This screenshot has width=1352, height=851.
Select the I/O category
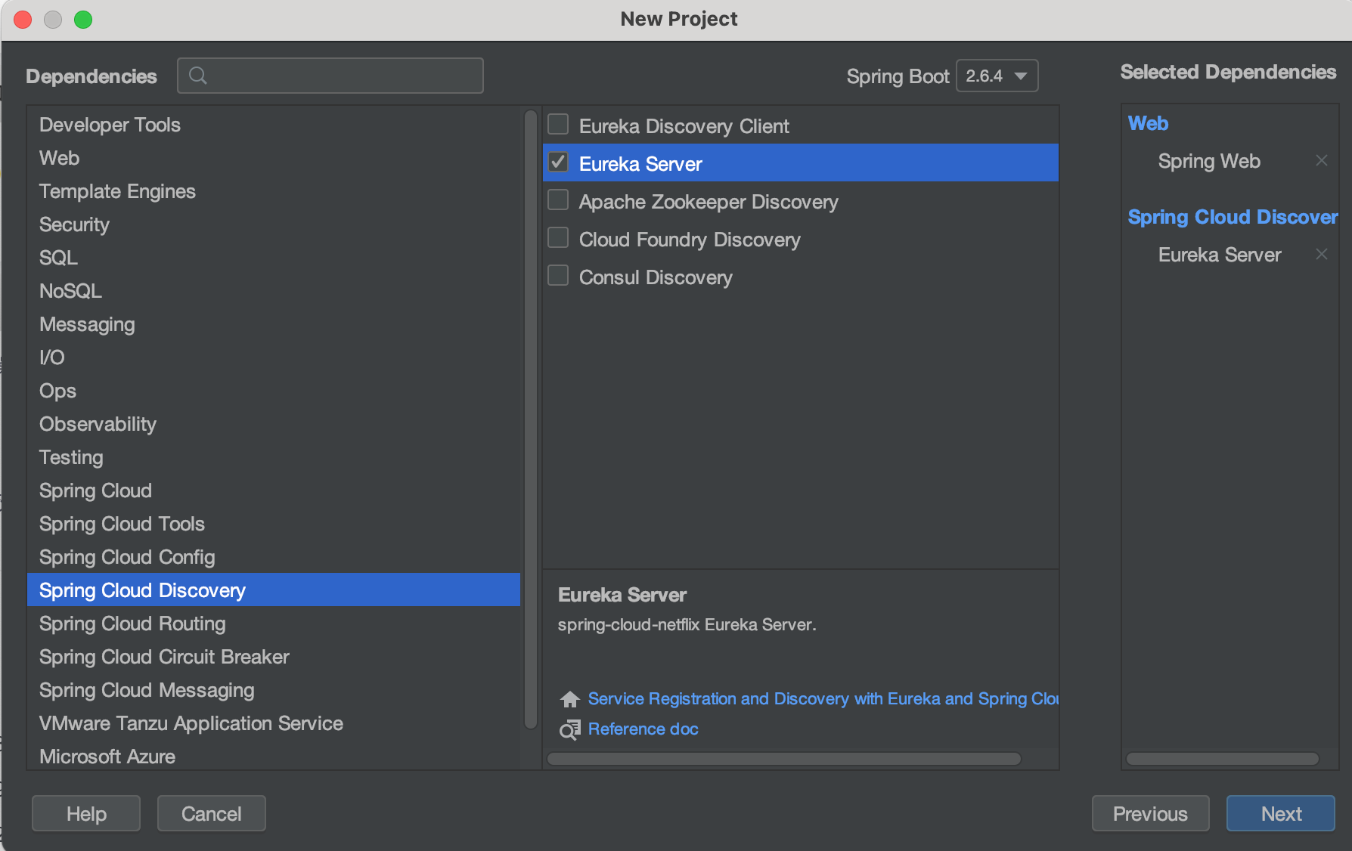pos(274,357)
